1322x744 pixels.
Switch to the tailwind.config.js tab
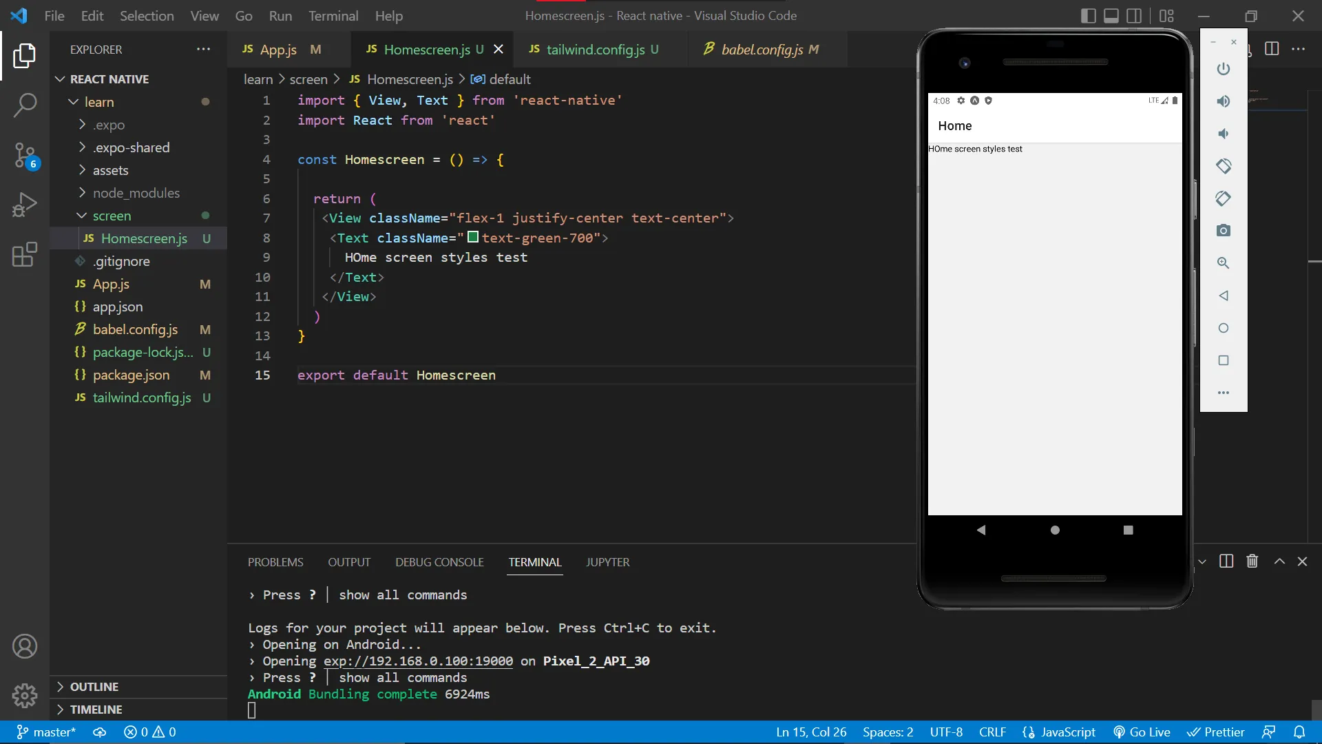tap(595, 50)
